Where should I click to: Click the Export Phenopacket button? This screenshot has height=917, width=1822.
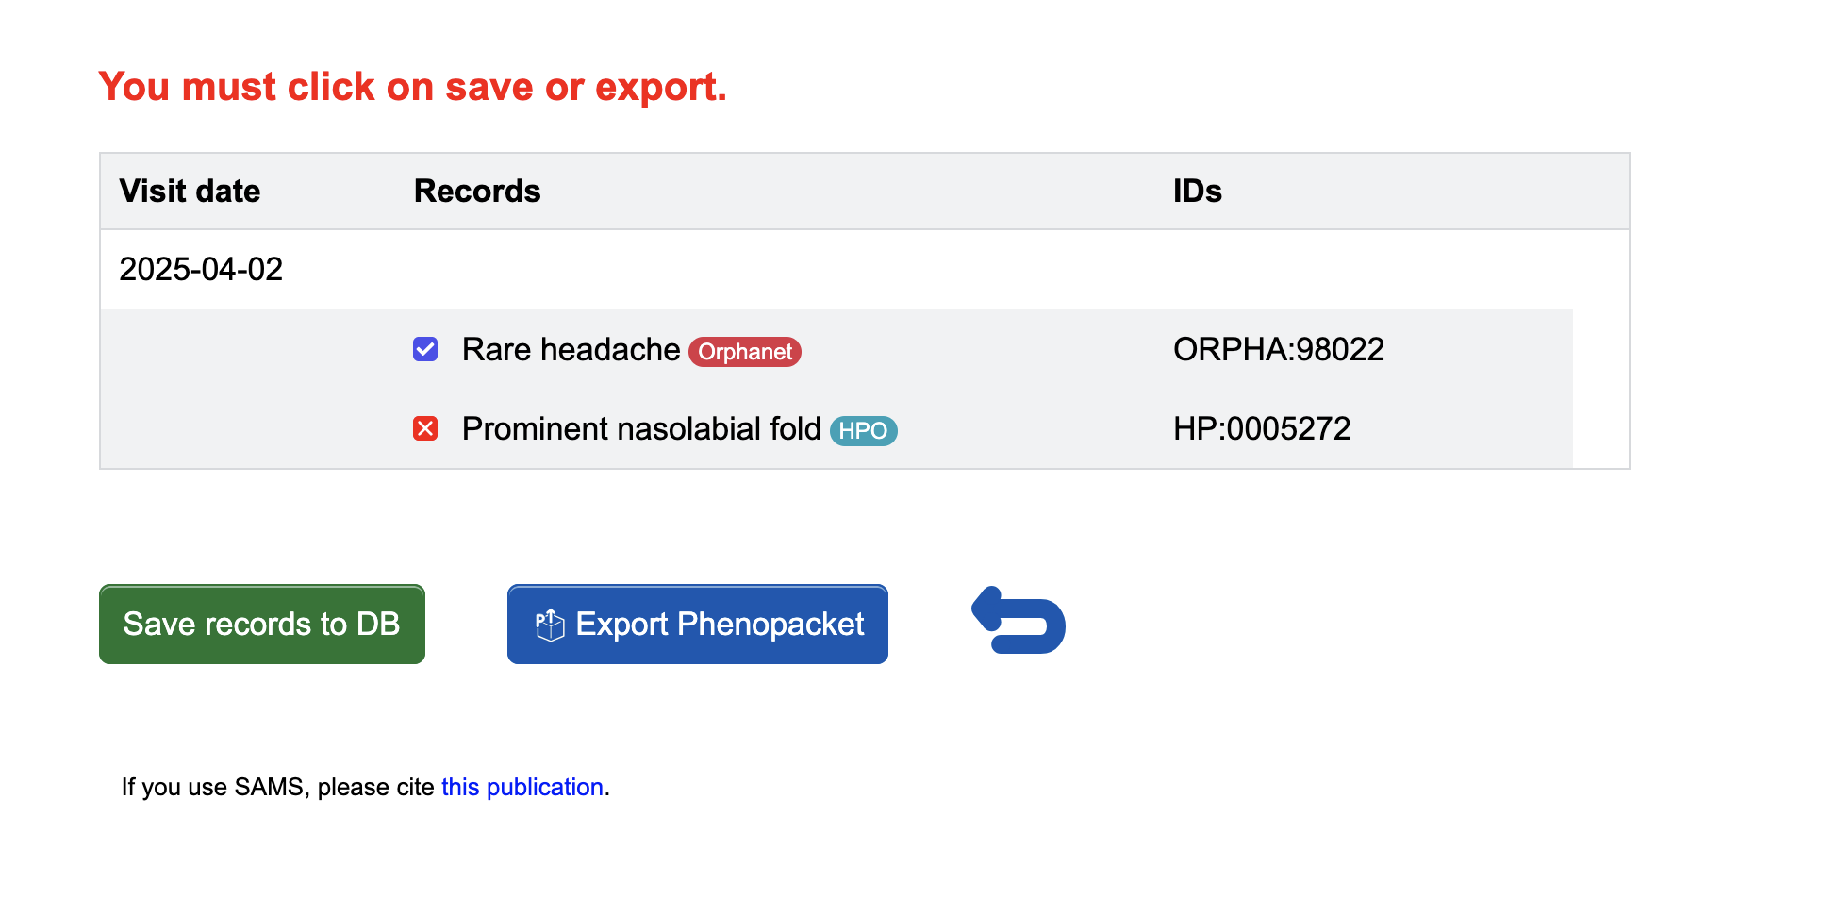[698, 625]
